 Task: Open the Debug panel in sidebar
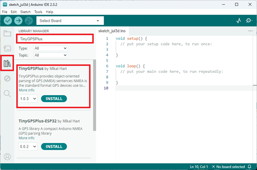click(7, 79)
